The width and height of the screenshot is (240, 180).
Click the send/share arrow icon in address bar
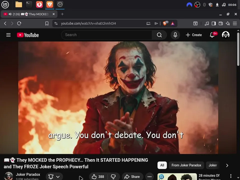pos(156,23)
